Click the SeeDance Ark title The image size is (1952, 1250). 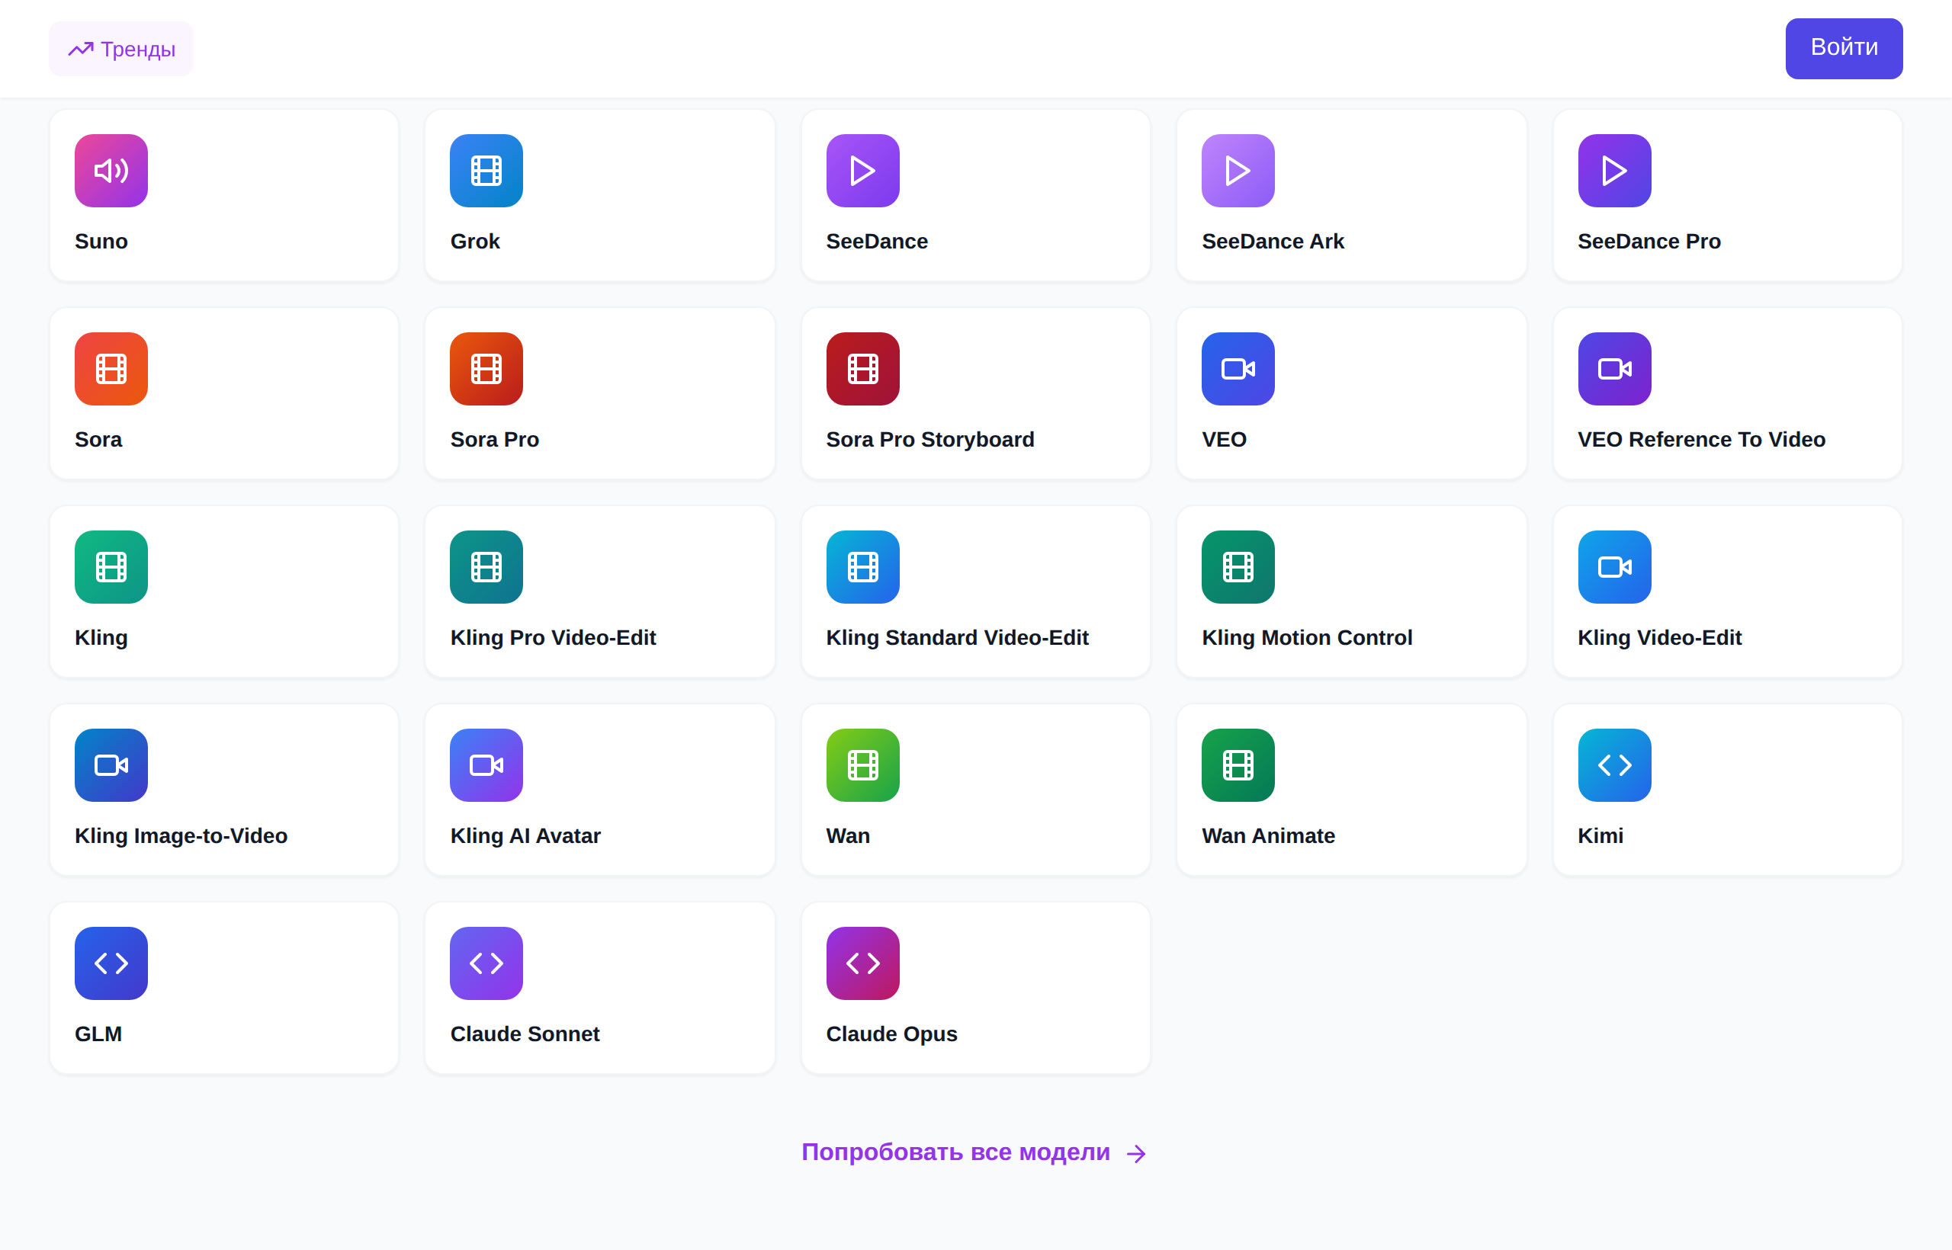click(x=1273, y=241)
